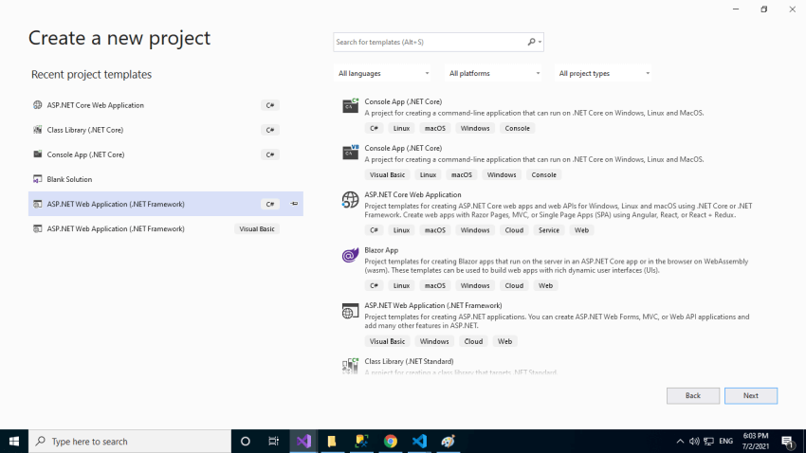Click the Web tag under ASP.NET Web Application (.NET Framework)

(x=504, y=341)
